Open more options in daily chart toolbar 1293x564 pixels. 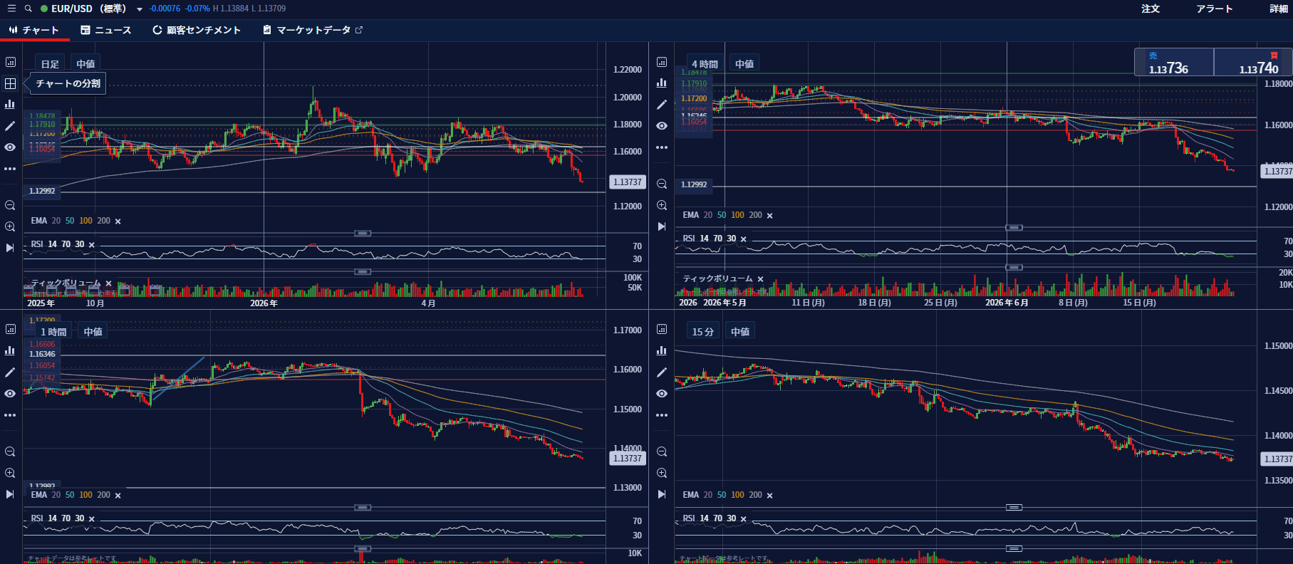tap(10, 169)
